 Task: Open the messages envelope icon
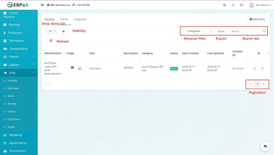click(242, 5)
